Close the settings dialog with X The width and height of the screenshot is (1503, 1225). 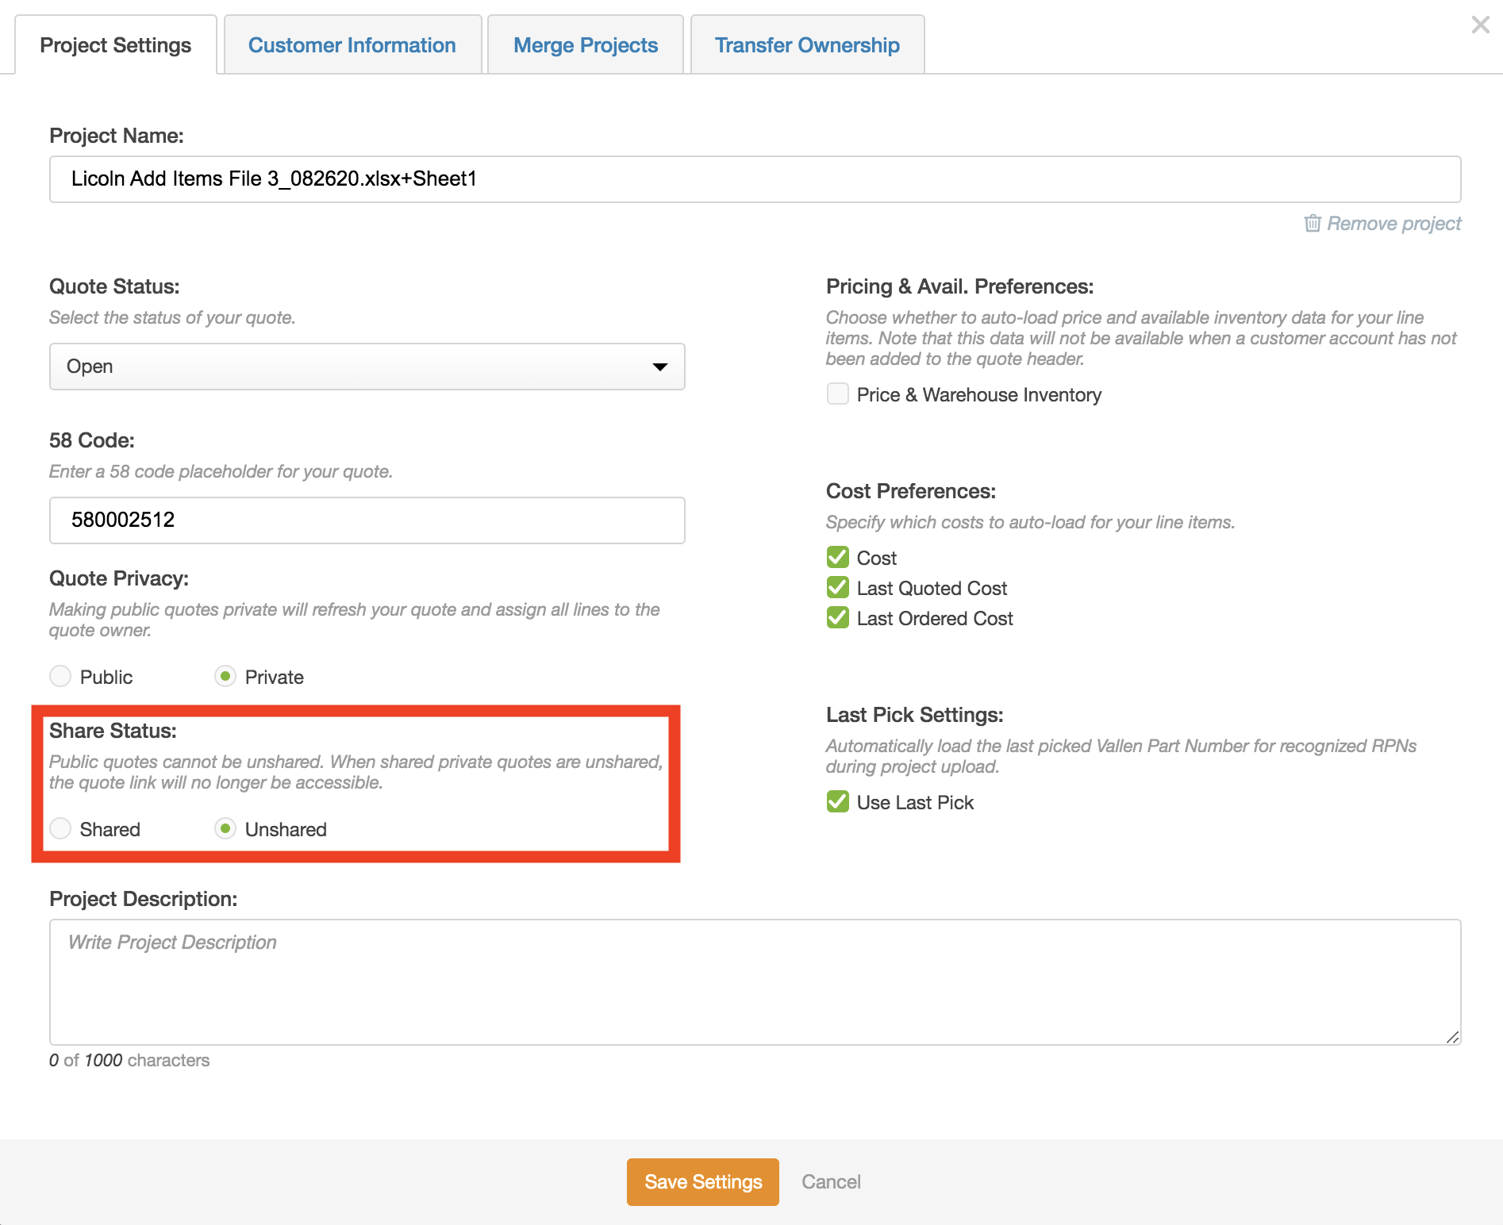(1480, 25)
